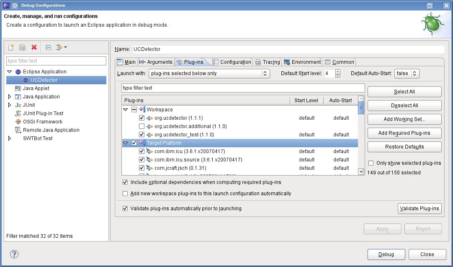This screenshot has height=267, width=453.
Task: Click the Workspace group icon
Action: [x=142, y=109]
